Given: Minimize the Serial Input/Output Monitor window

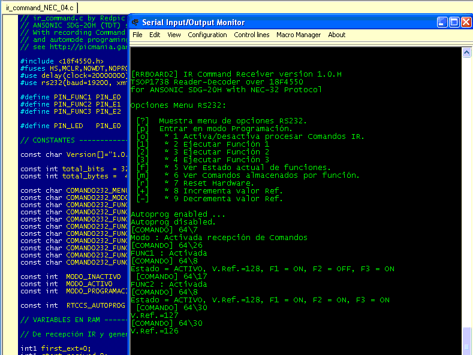Looking at the screenshot, I should pyautogui.click(x=442, y=22).
